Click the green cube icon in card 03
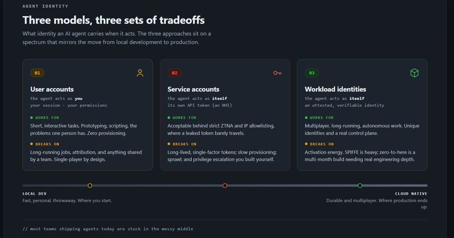 click(415, 73)
